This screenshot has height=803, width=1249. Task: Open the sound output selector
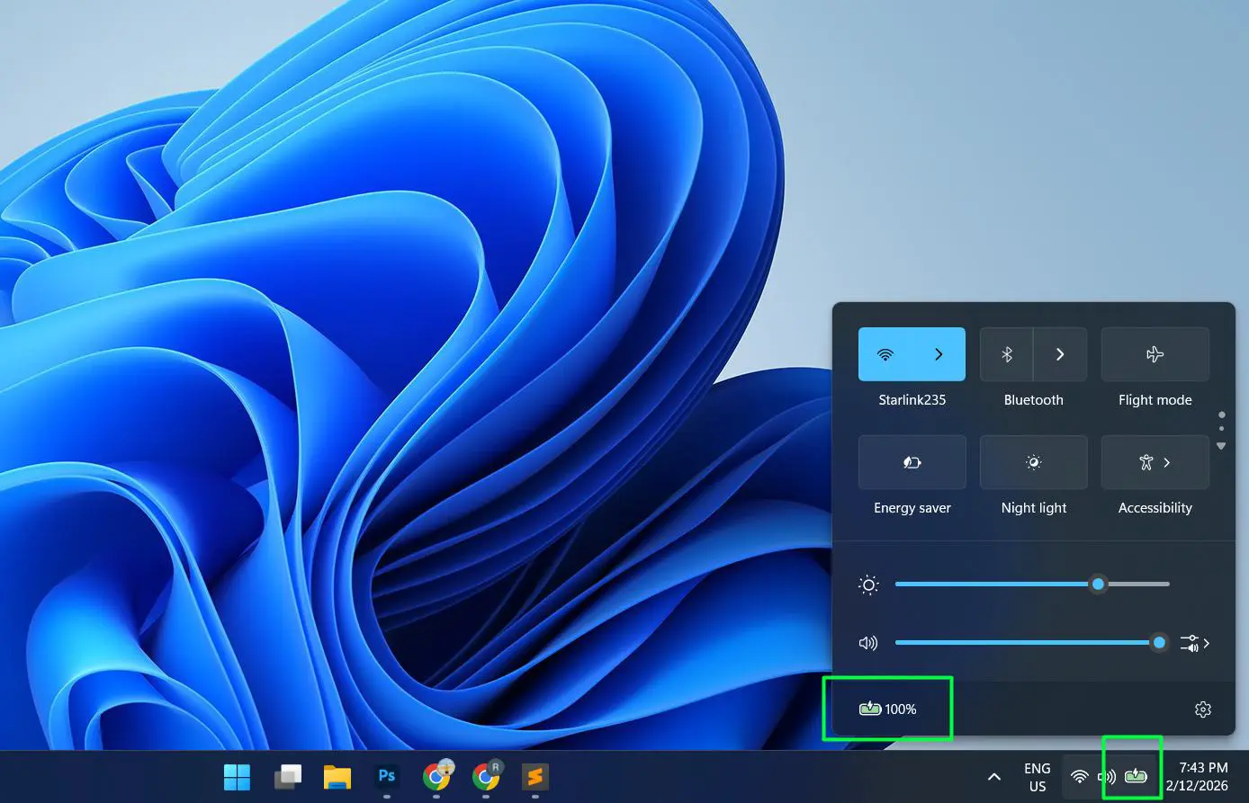point(1194,642)
